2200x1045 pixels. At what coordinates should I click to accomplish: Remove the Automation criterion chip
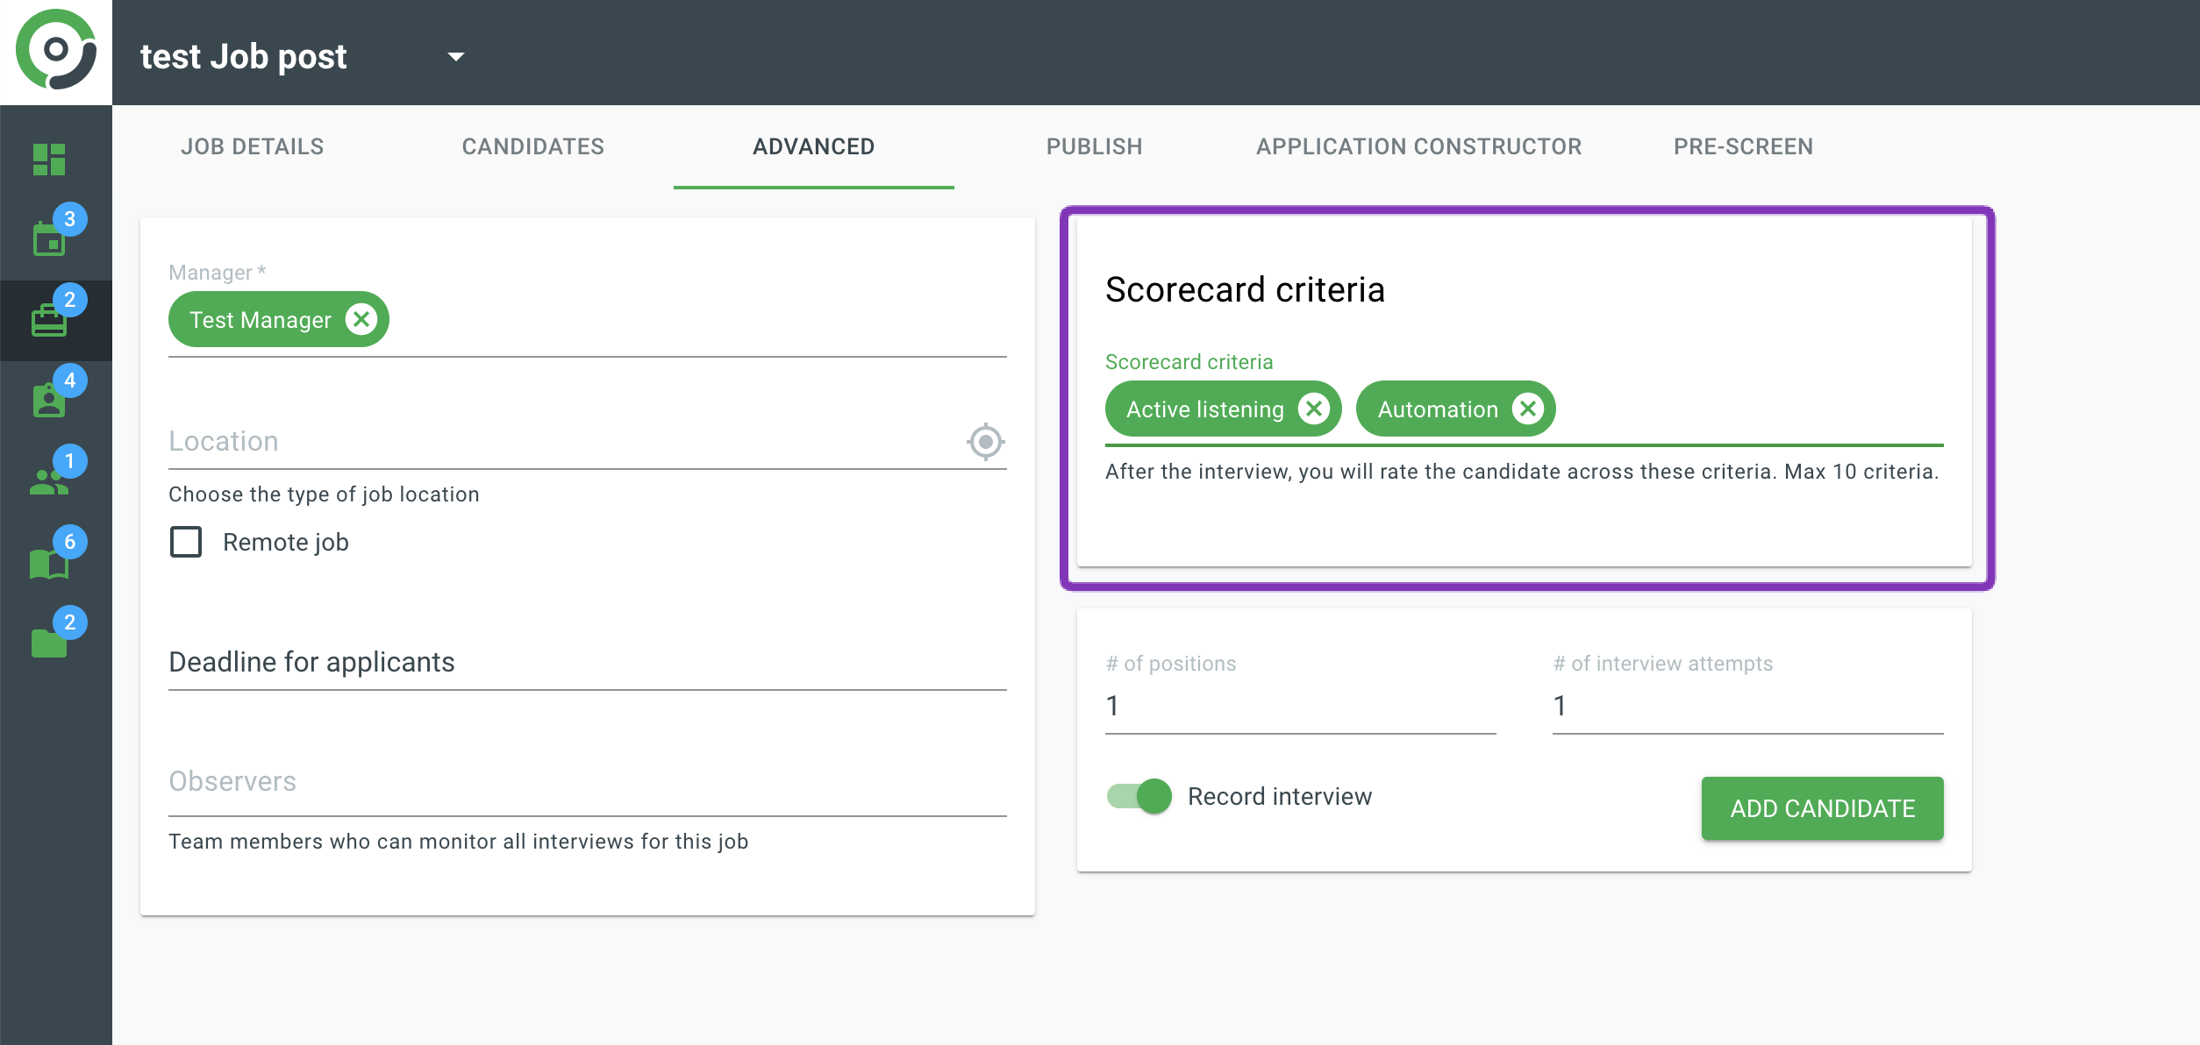coord(1527,409)
